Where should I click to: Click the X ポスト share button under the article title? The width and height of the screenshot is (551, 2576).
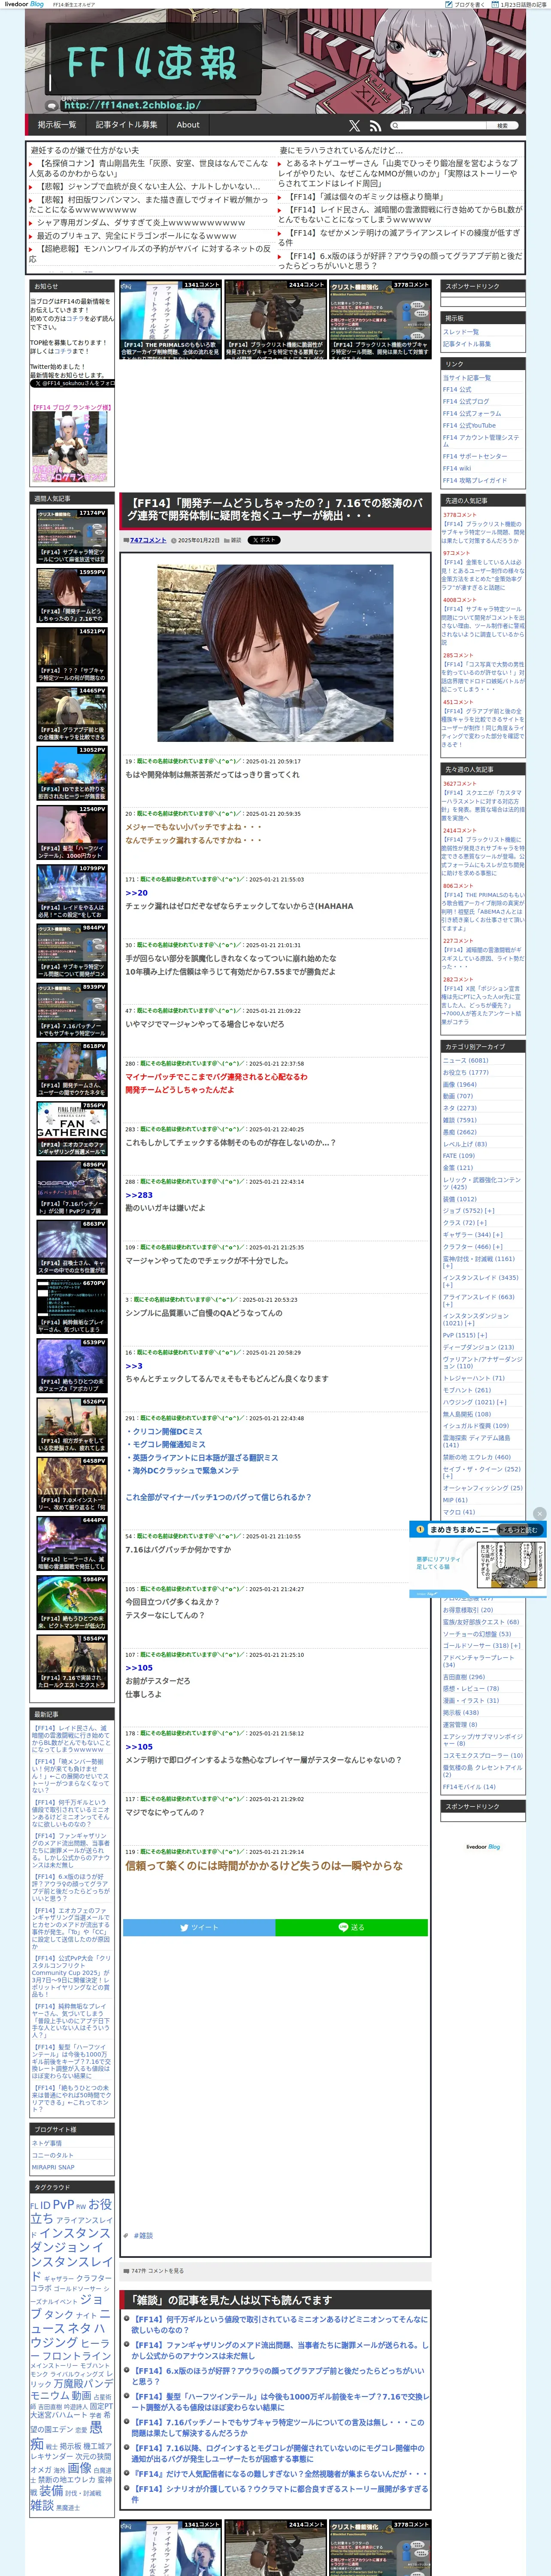(264, 540)
